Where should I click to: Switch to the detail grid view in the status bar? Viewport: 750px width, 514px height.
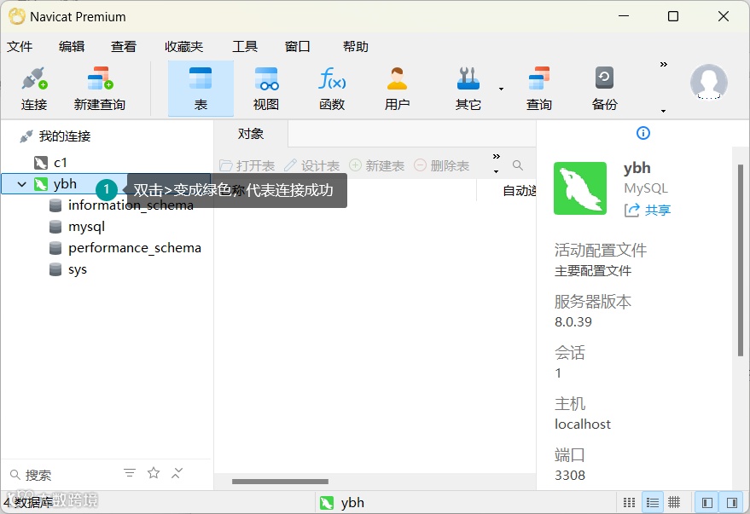point(674,503)
